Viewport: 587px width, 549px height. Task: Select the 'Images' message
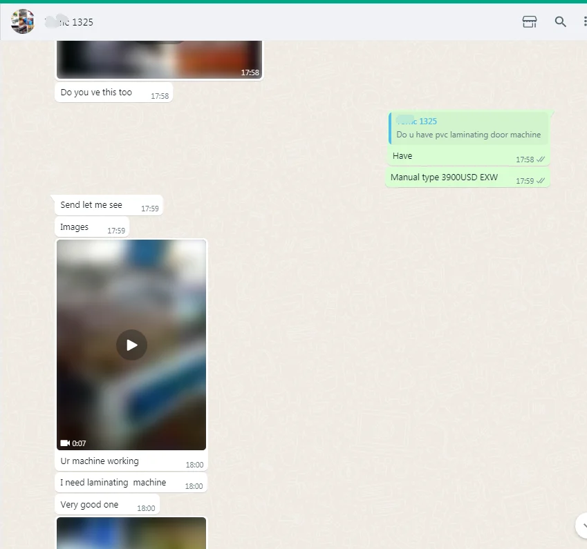tap(92, 227)
